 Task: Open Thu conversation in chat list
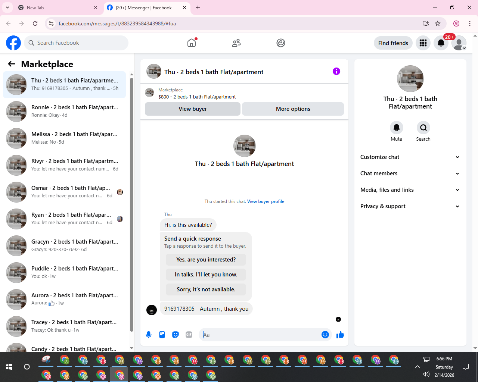(65, 85)
